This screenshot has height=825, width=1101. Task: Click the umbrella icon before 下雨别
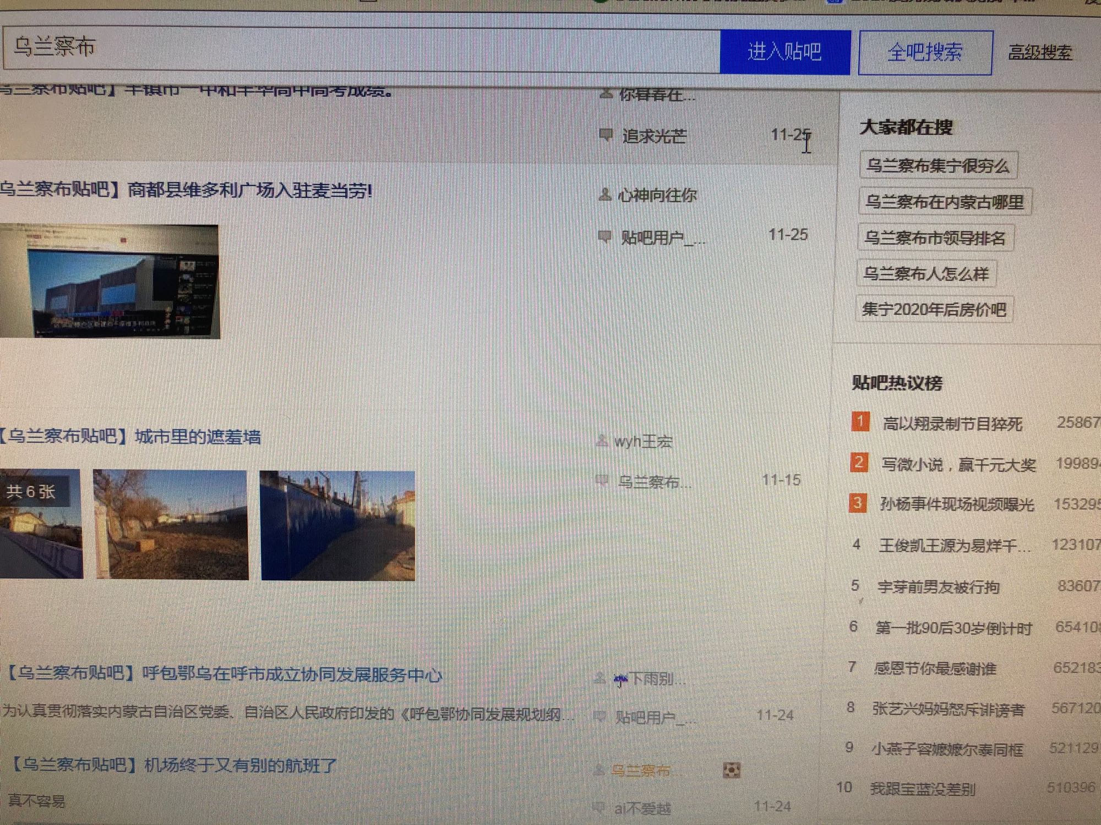tap(620, 680)
